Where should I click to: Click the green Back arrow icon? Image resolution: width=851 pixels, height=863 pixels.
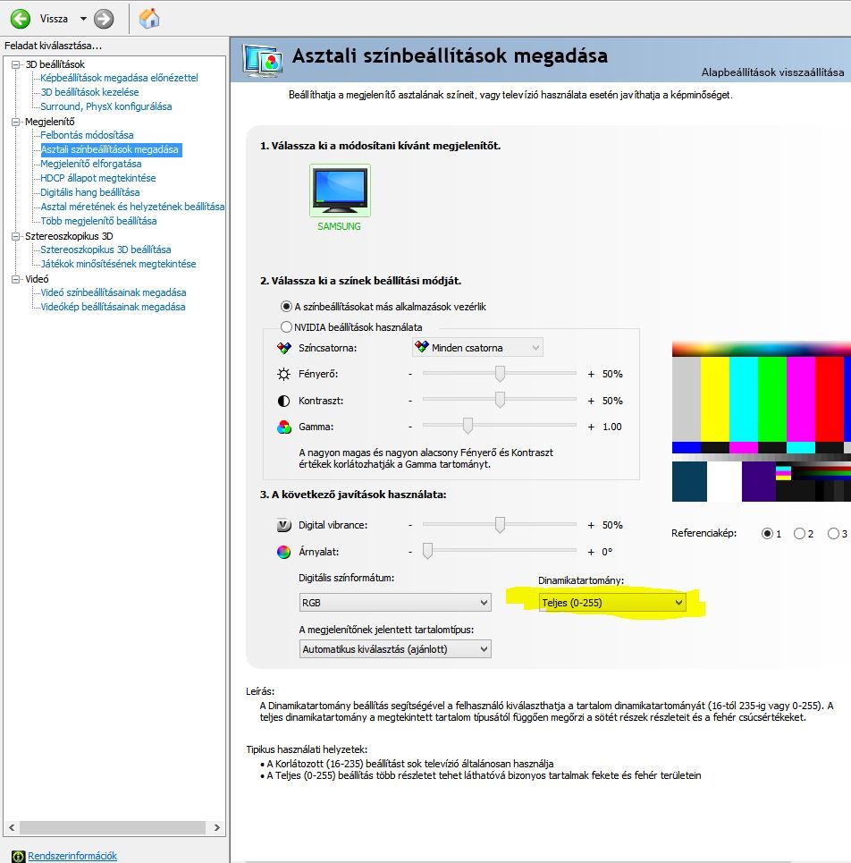pyautogui.click(x=21, y=19)
